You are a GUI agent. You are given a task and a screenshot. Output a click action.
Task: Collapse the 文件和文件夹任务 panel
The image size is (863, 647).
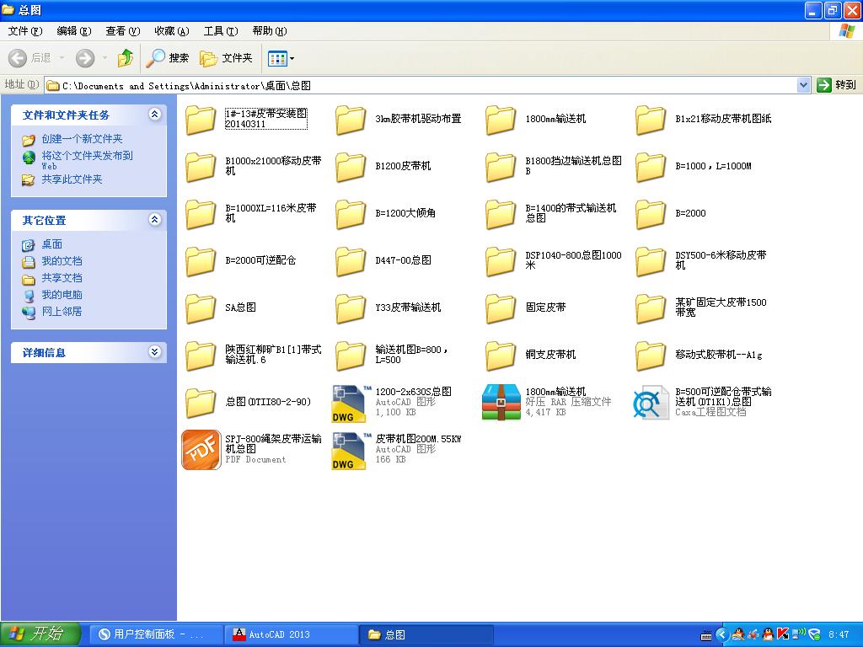tap(155, 115)
